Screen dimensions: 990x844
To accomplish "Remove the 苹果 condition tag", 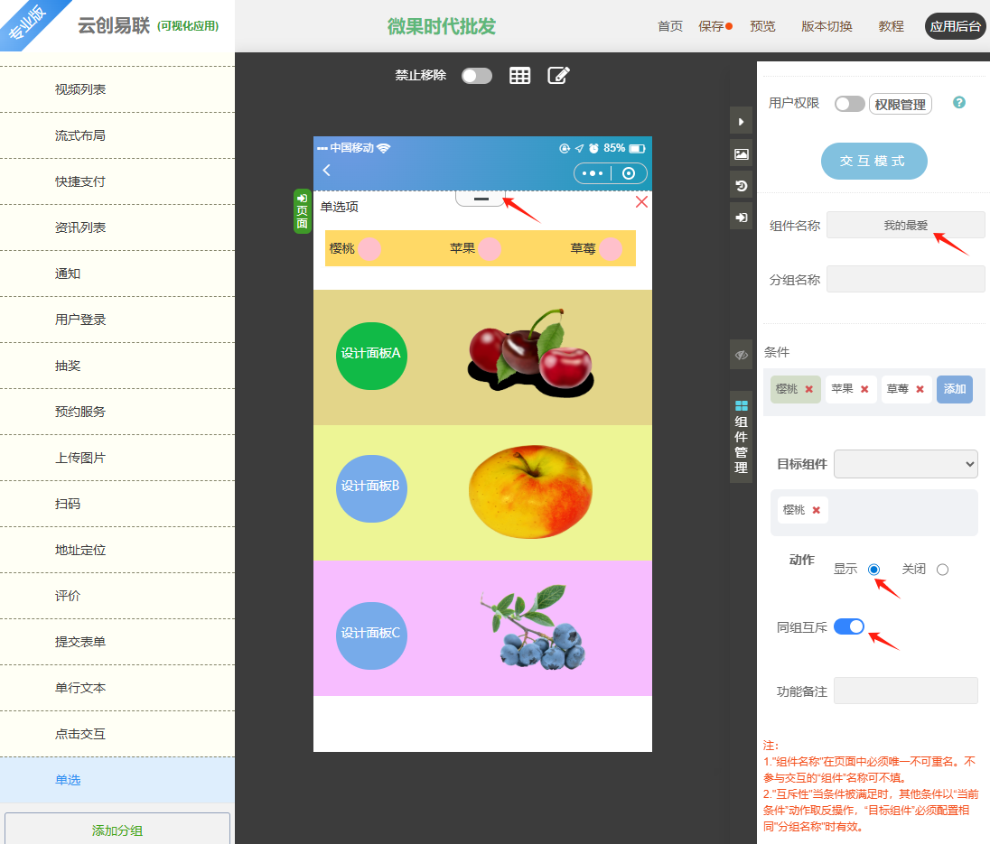I will [864, 389].
